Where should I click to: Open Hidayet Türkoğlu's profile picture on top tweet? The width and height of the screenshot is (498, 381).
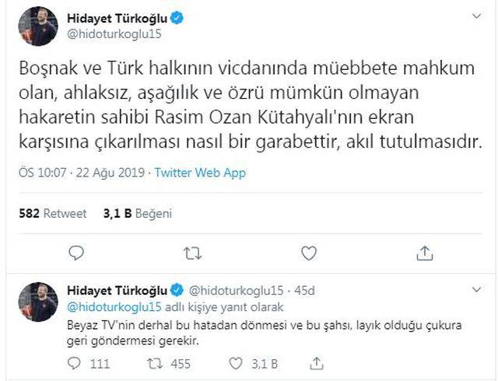[38, 26]
